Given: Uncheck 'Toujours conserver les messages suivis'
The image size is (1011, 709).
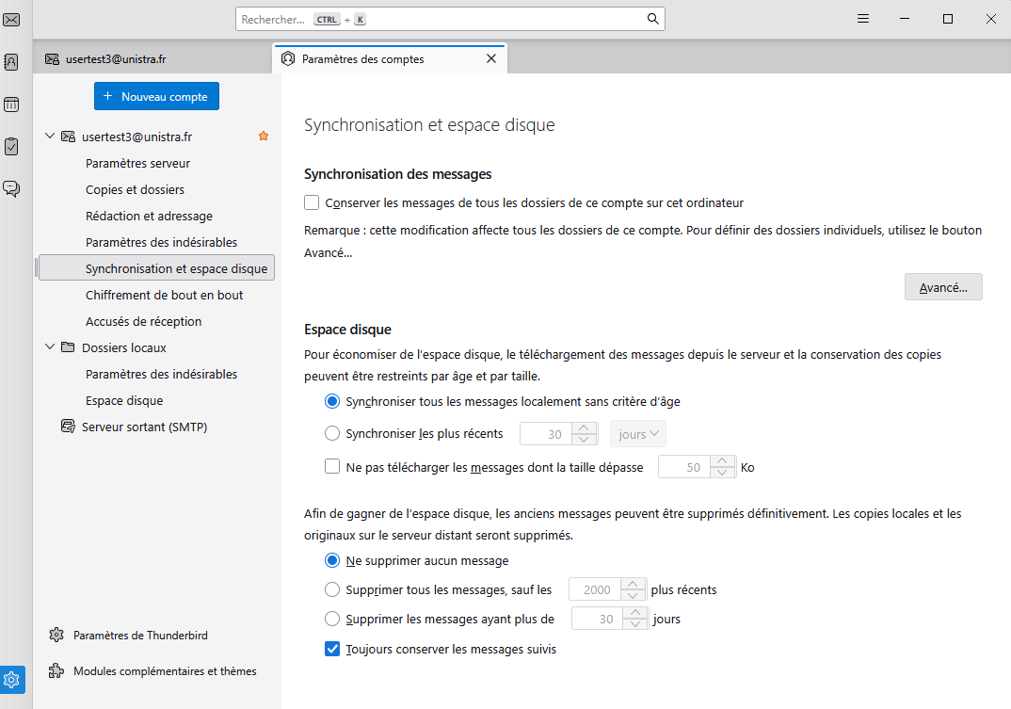Looking at the screenshot, I should pyautogui.click(x=331, y=649).
